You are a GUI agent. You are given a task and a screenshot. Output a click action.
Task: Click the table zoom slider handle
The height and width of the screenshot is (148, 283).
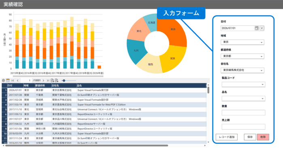click(x=64, y=80)
